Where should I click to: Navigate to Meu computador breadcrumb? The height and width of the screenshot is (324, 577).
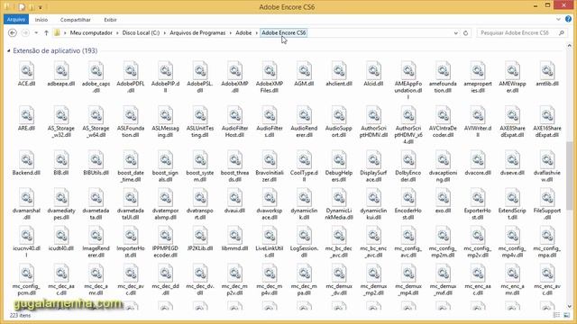click(91, 33)
